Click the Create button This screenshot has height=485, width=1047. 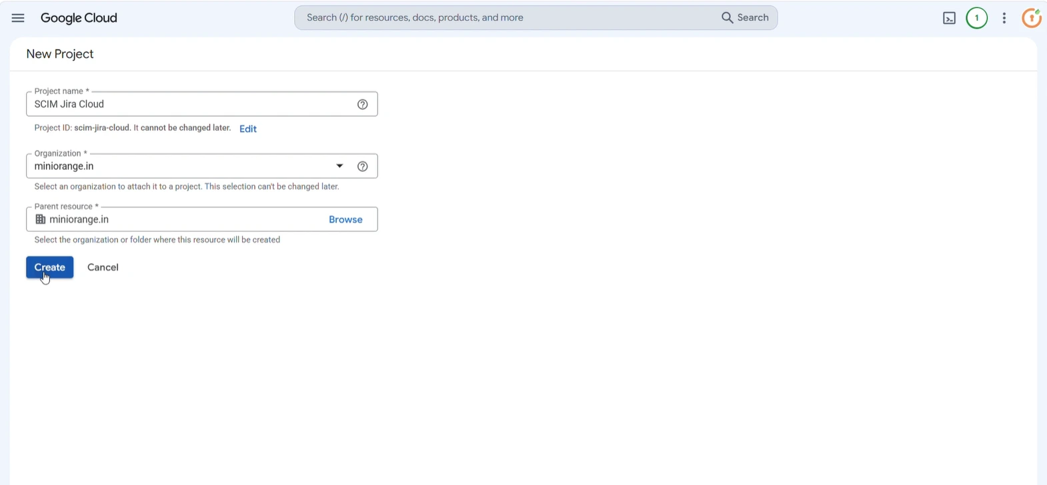[x=50, y=267]
